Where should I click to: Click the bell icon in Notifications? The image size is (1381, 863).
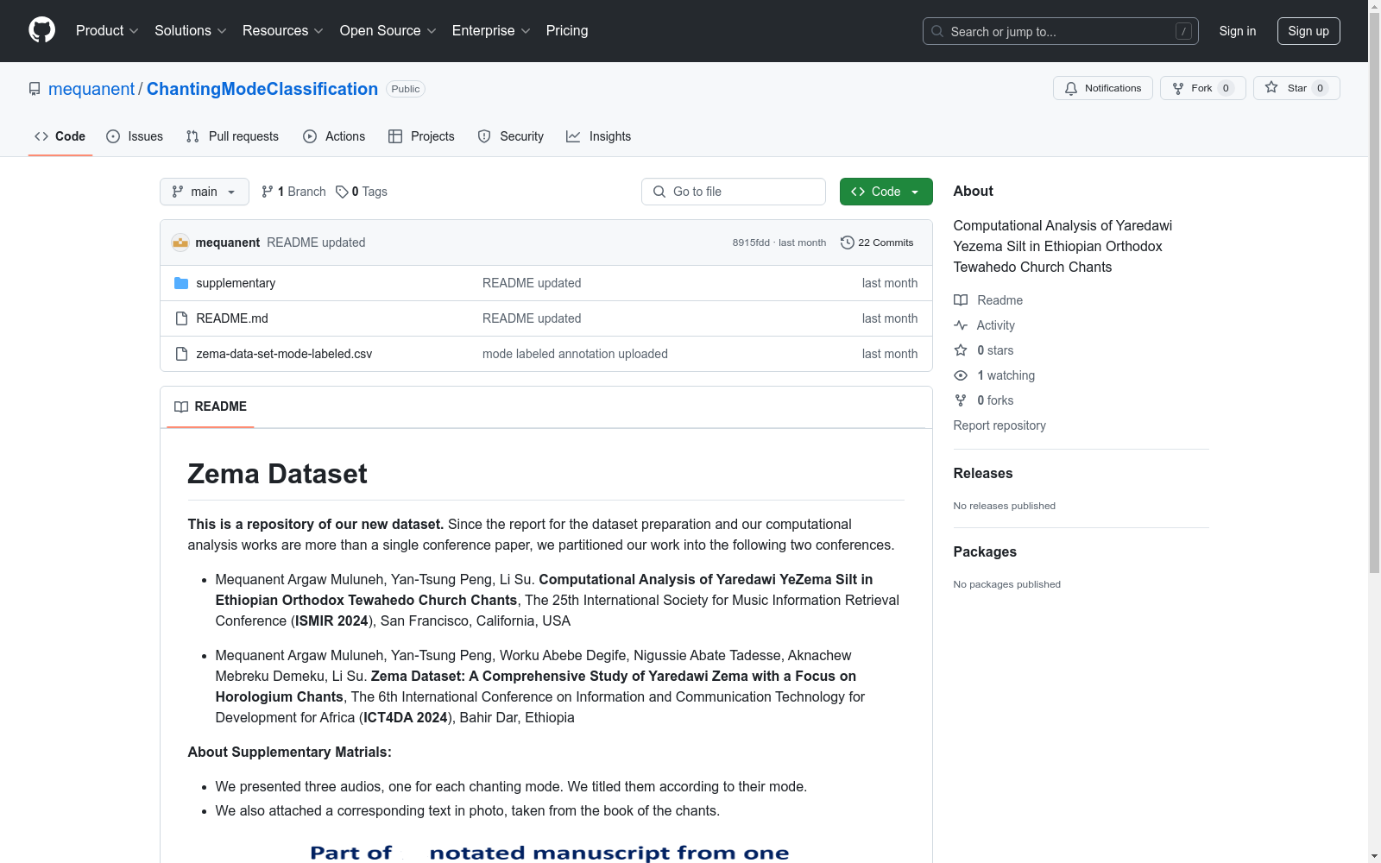(1071, 88)
